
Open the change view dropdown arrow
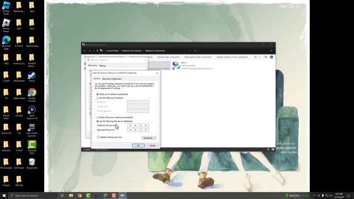pos(259,57)
